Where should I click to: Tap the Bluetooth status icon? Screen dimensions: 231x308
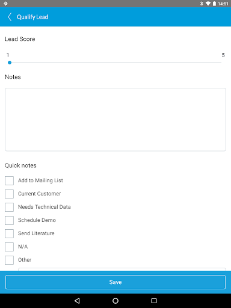pyautogui.click(x=202, y=4)
